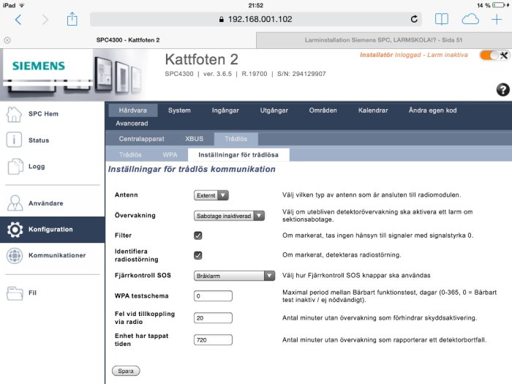Image resolution: width=512 pixels, height=384 pixels.
Task: Uncheck the Filter checkbox
Action: tap(198, 236)
